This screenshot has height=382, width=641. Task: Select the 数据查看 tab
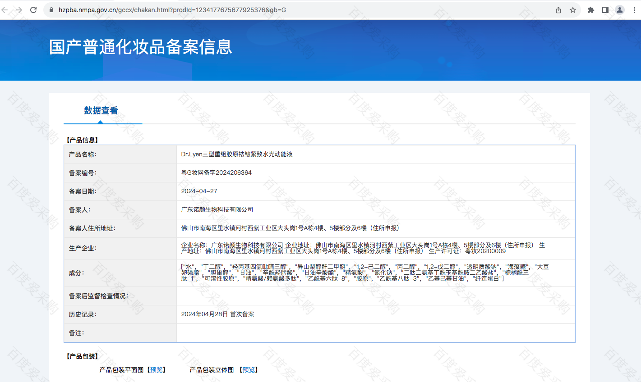point(101,110)
